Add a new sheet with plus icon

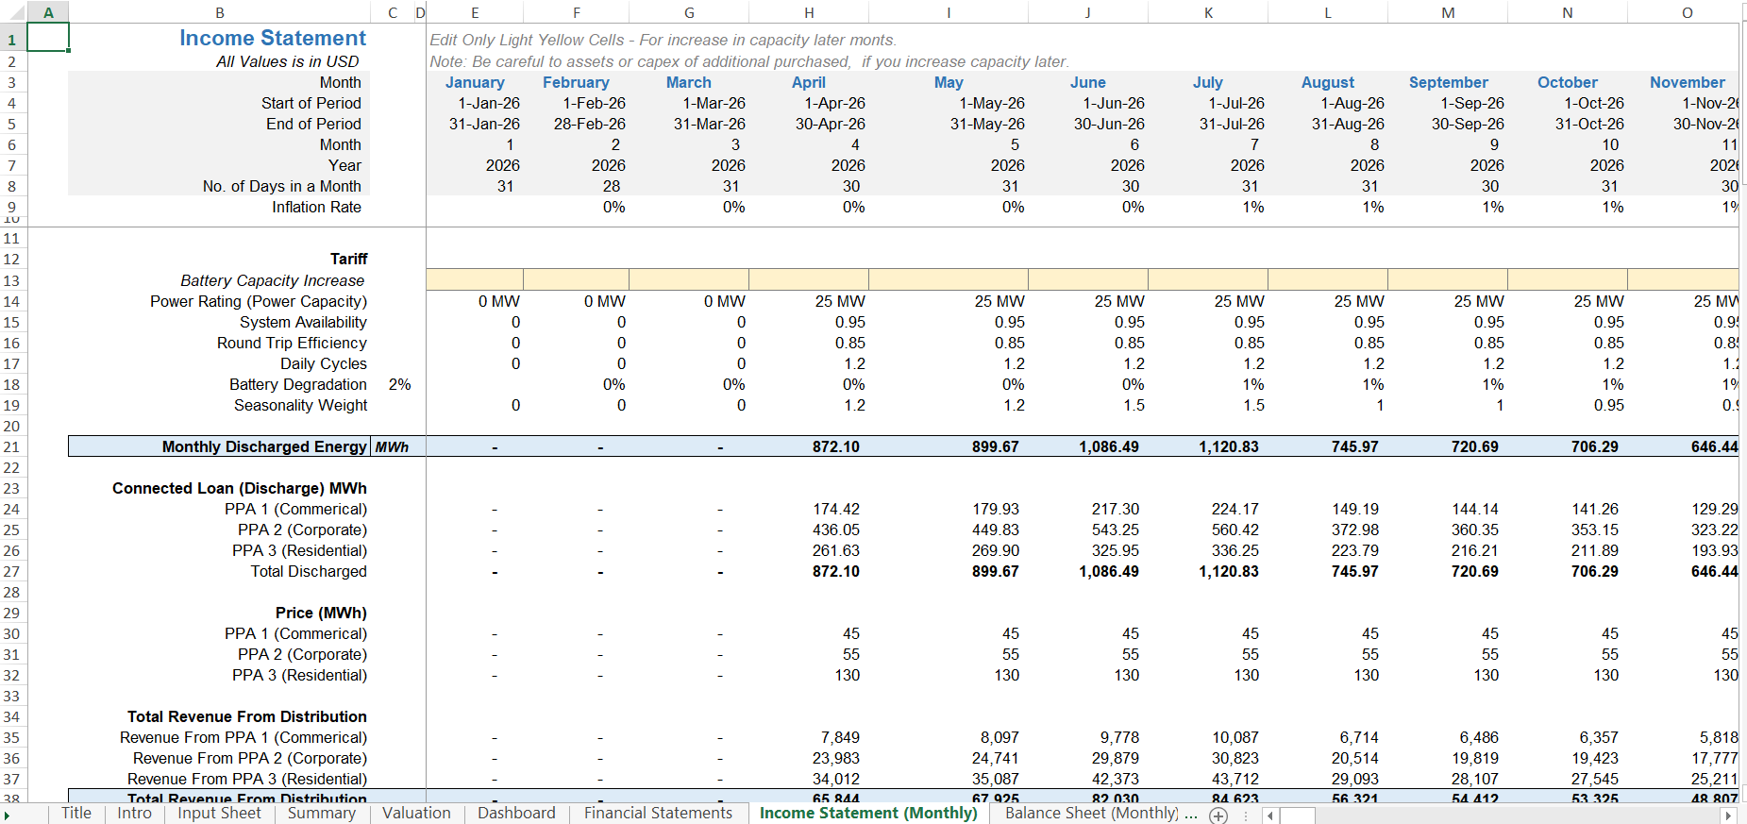(1218, 816)
